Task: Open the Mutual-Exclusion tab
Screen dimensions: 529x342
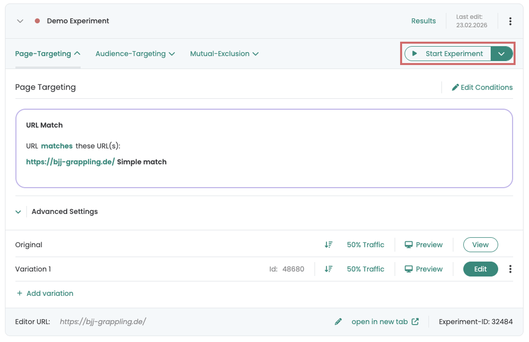Action: pyautogui.click(x=224, y=54)
